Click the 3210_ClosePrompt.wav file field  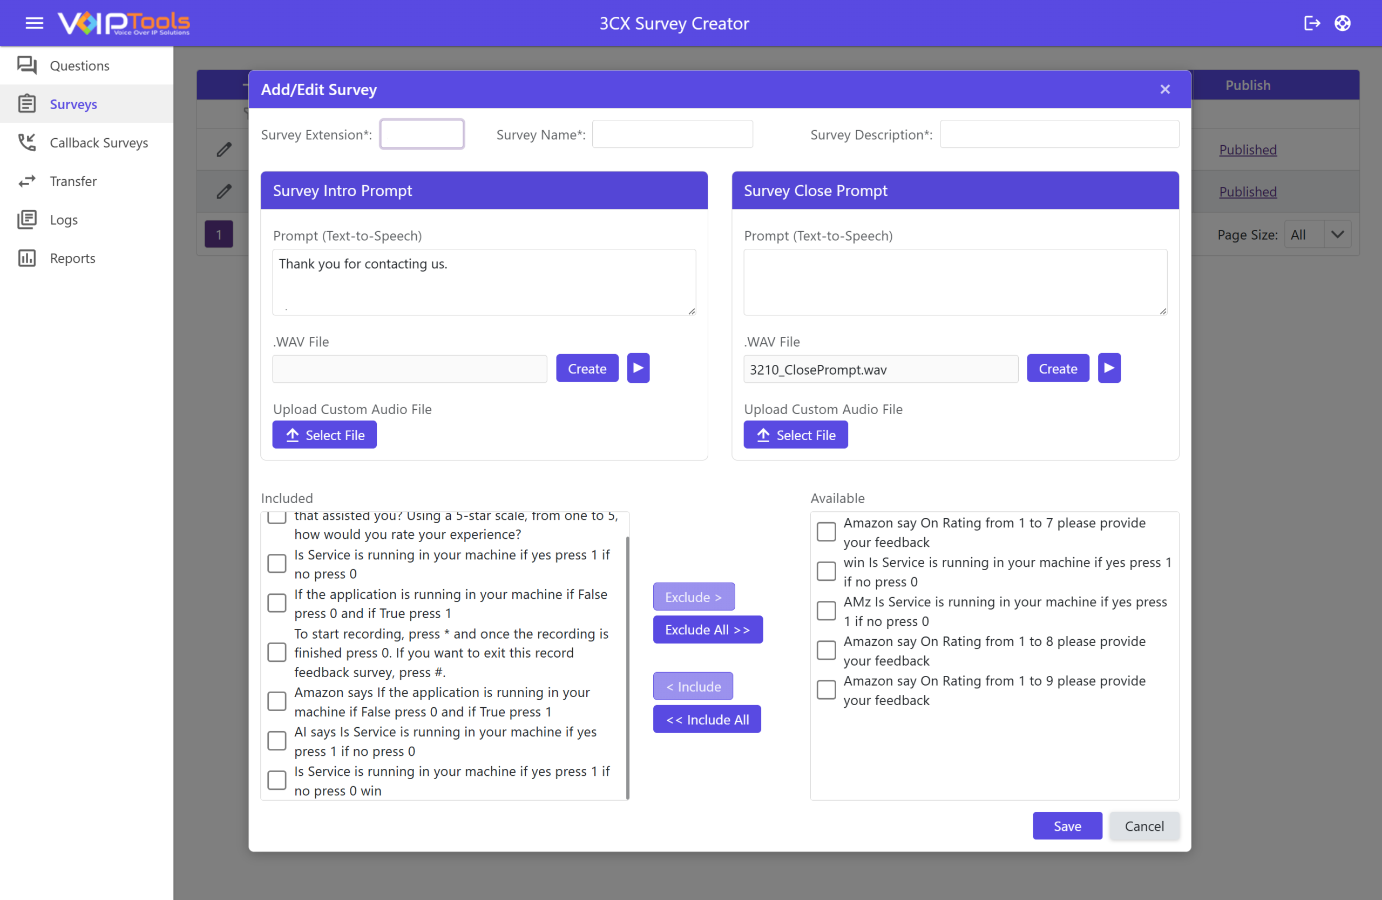click(x=881, y=369)
